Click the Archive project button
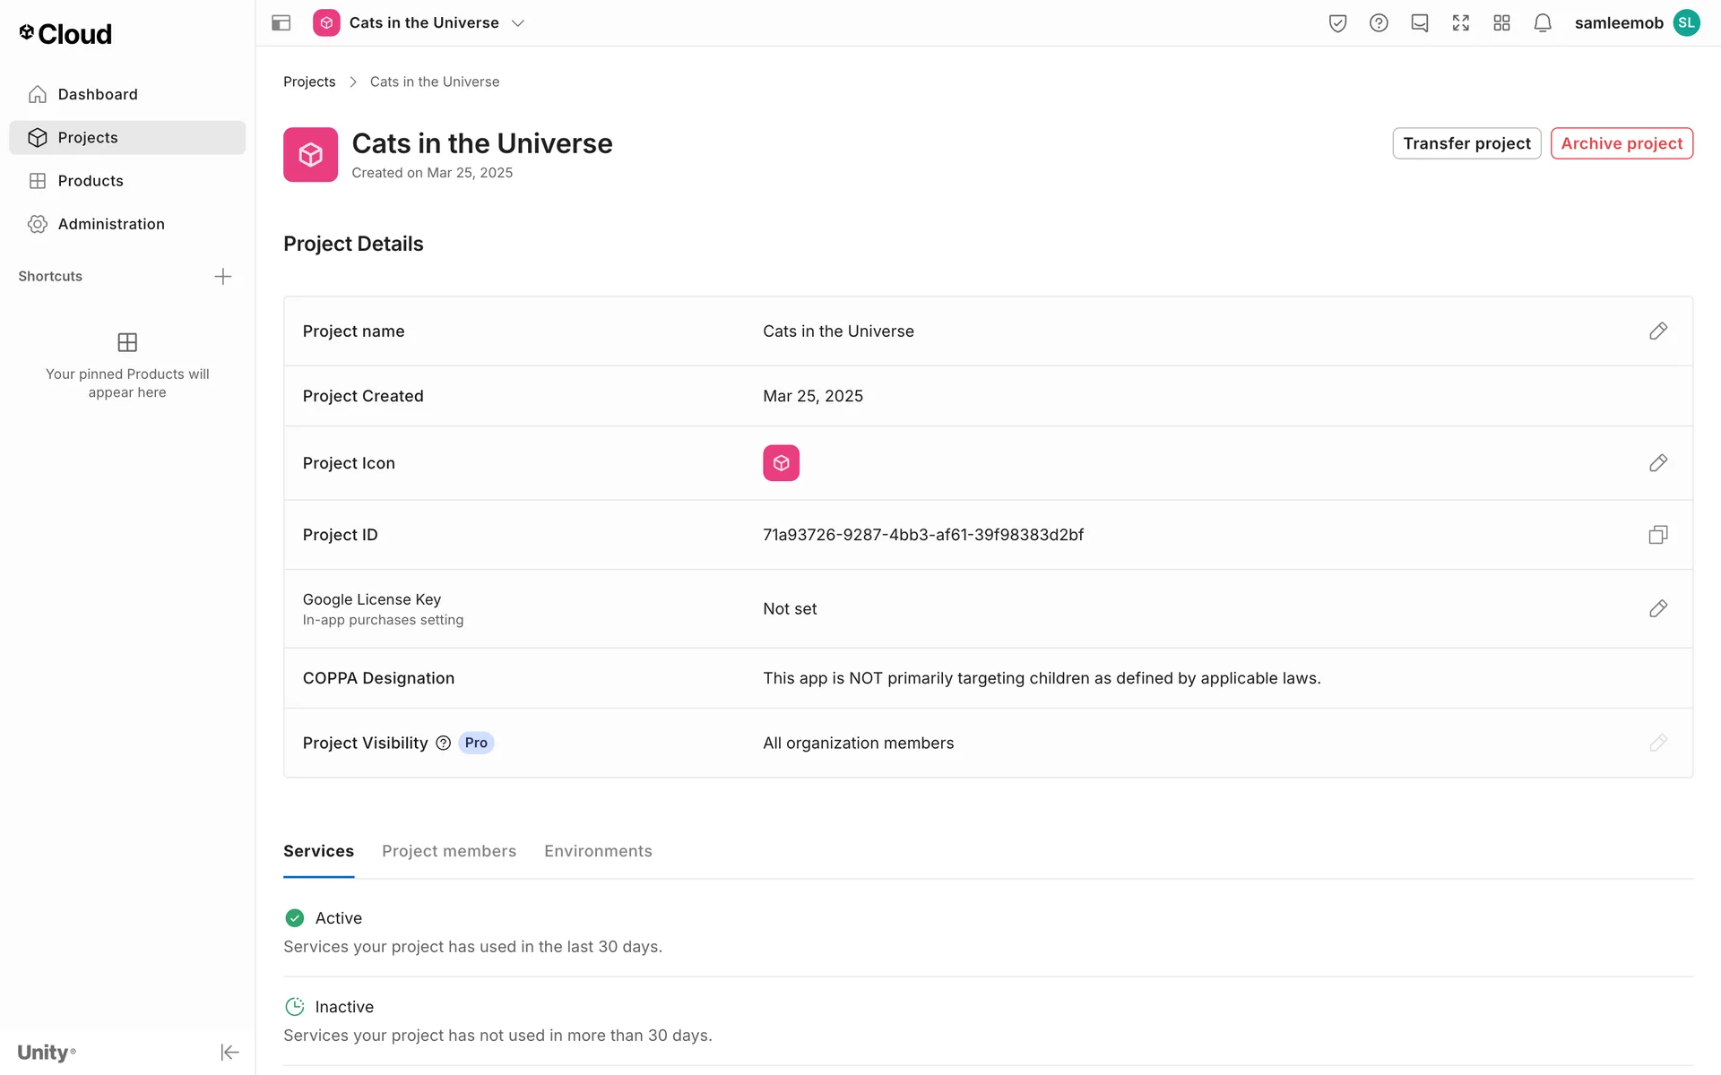This screenshot has width=1721, height=1075. (x=1621, y=143)
